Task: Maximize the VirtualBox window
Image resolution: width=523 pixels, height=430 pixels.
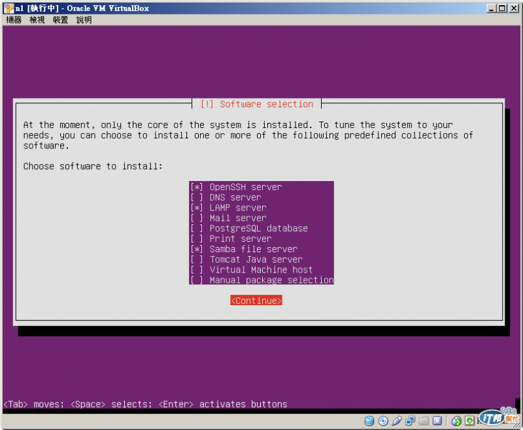Action: point(501,8)
